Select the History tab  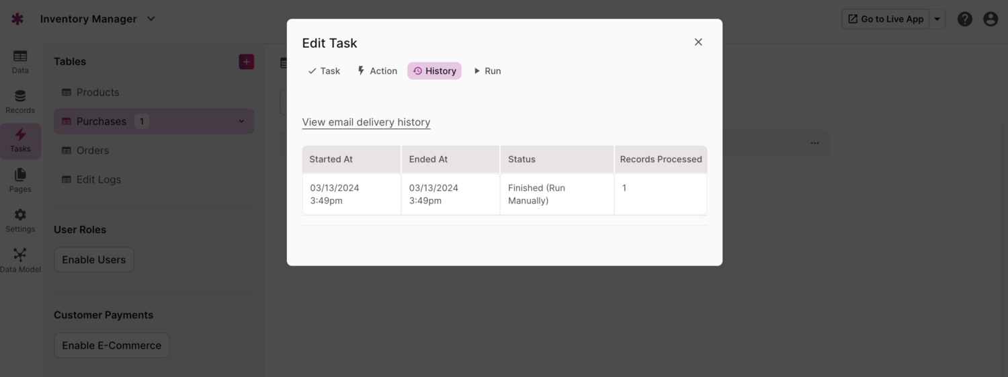click(434, 71)
